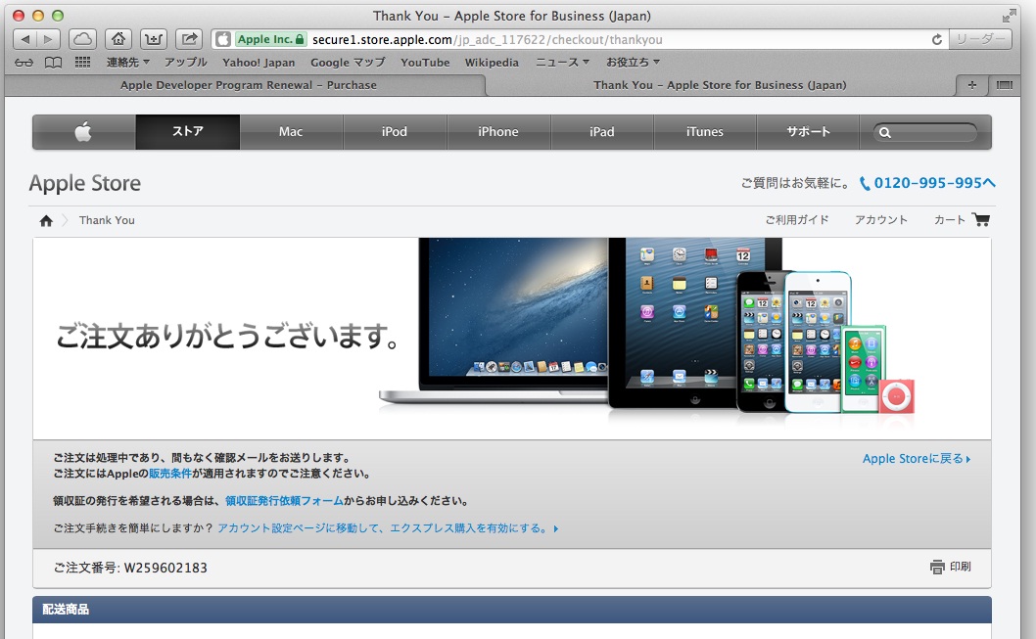
Task: Click the Apple logo in site navigation
Action: (x=83, y=132)
